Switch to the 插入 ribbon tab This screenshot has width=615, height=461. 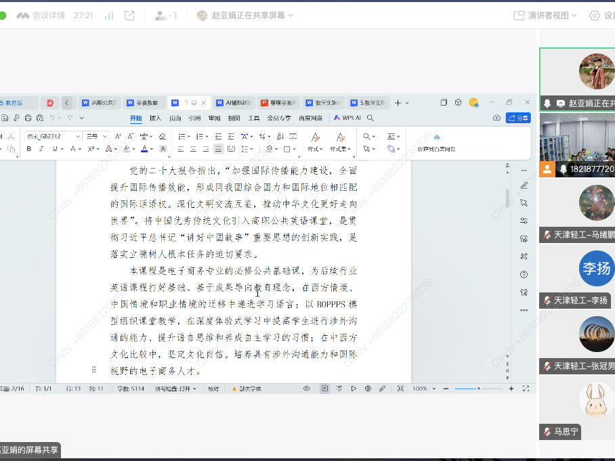pos(155,118)
